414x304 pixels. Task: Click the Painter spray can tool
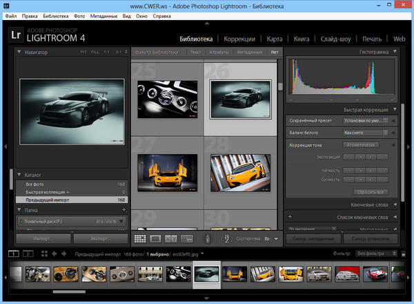coord(206,238)
